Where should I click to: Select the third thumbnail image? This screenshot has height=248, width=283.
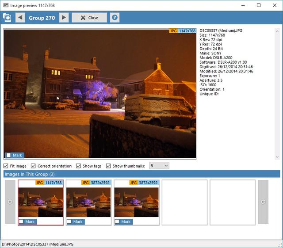[136, 202]
